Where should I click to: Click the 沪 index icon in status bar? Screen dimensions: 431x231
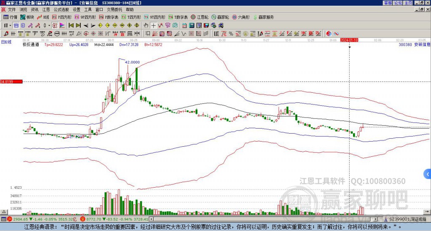[9, 219]
